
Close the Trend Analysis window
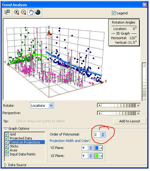pyautogui.click(x=145, y=5)
